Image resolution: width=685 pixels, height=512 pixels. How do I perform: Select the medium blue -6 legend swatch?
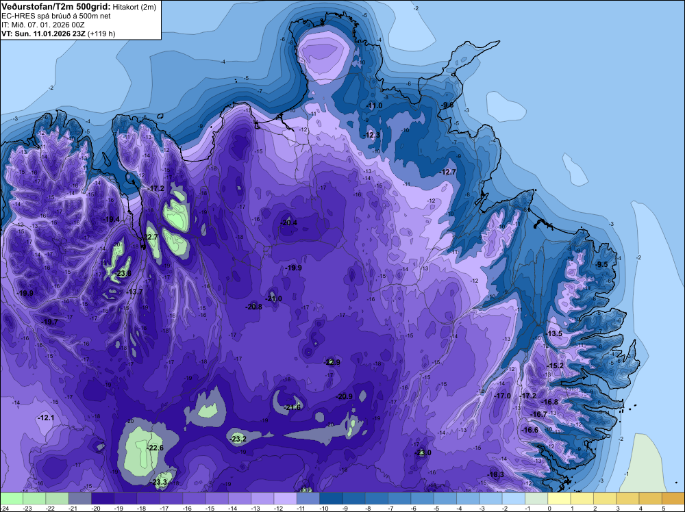click(423, 498)
